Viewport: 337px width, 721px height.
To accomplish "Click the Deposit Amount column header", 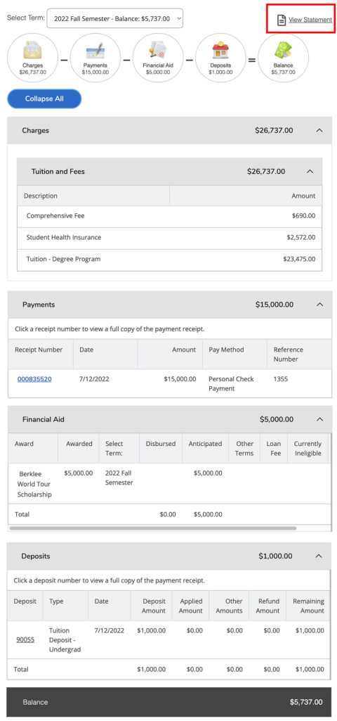I will (152, 606).
